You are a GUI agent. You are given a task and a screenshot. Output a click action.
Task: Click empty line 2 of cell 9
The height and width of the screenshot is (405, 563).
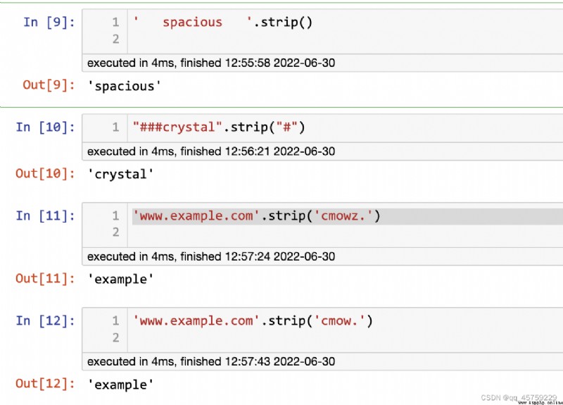click(x=345, y=39)
